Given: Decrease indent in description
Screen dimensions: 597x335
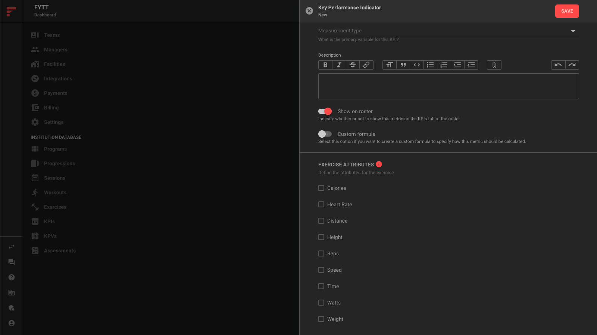Looking at the screenshot, I should [x=457, y=65].
